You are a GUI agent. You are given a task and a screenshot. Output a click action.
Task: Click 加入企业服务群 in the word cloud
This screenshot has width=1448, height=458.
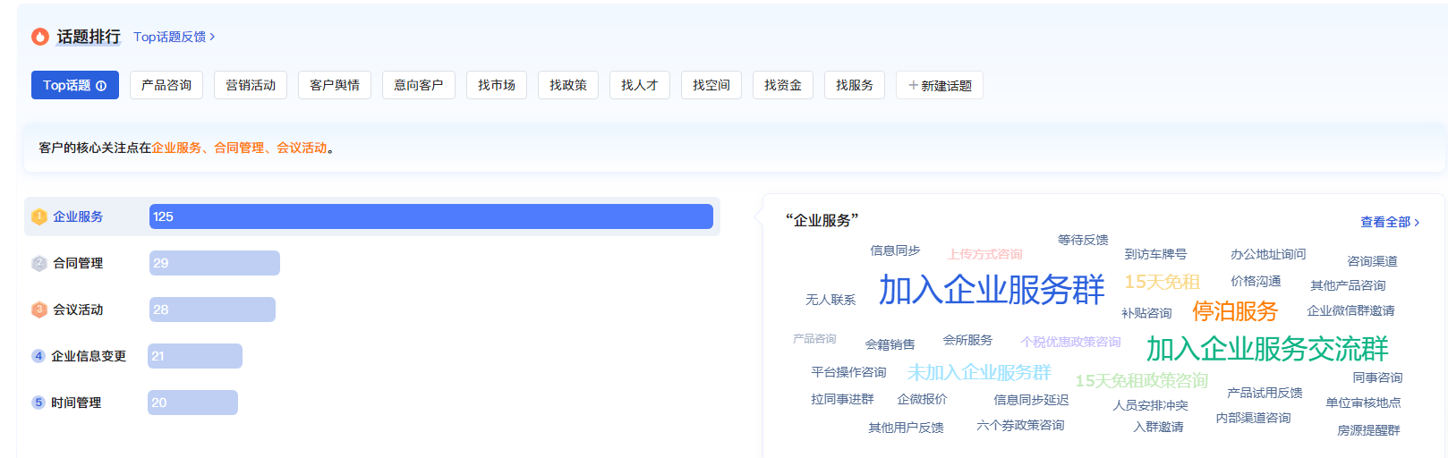pyautogui.click(x=991, y=290)
